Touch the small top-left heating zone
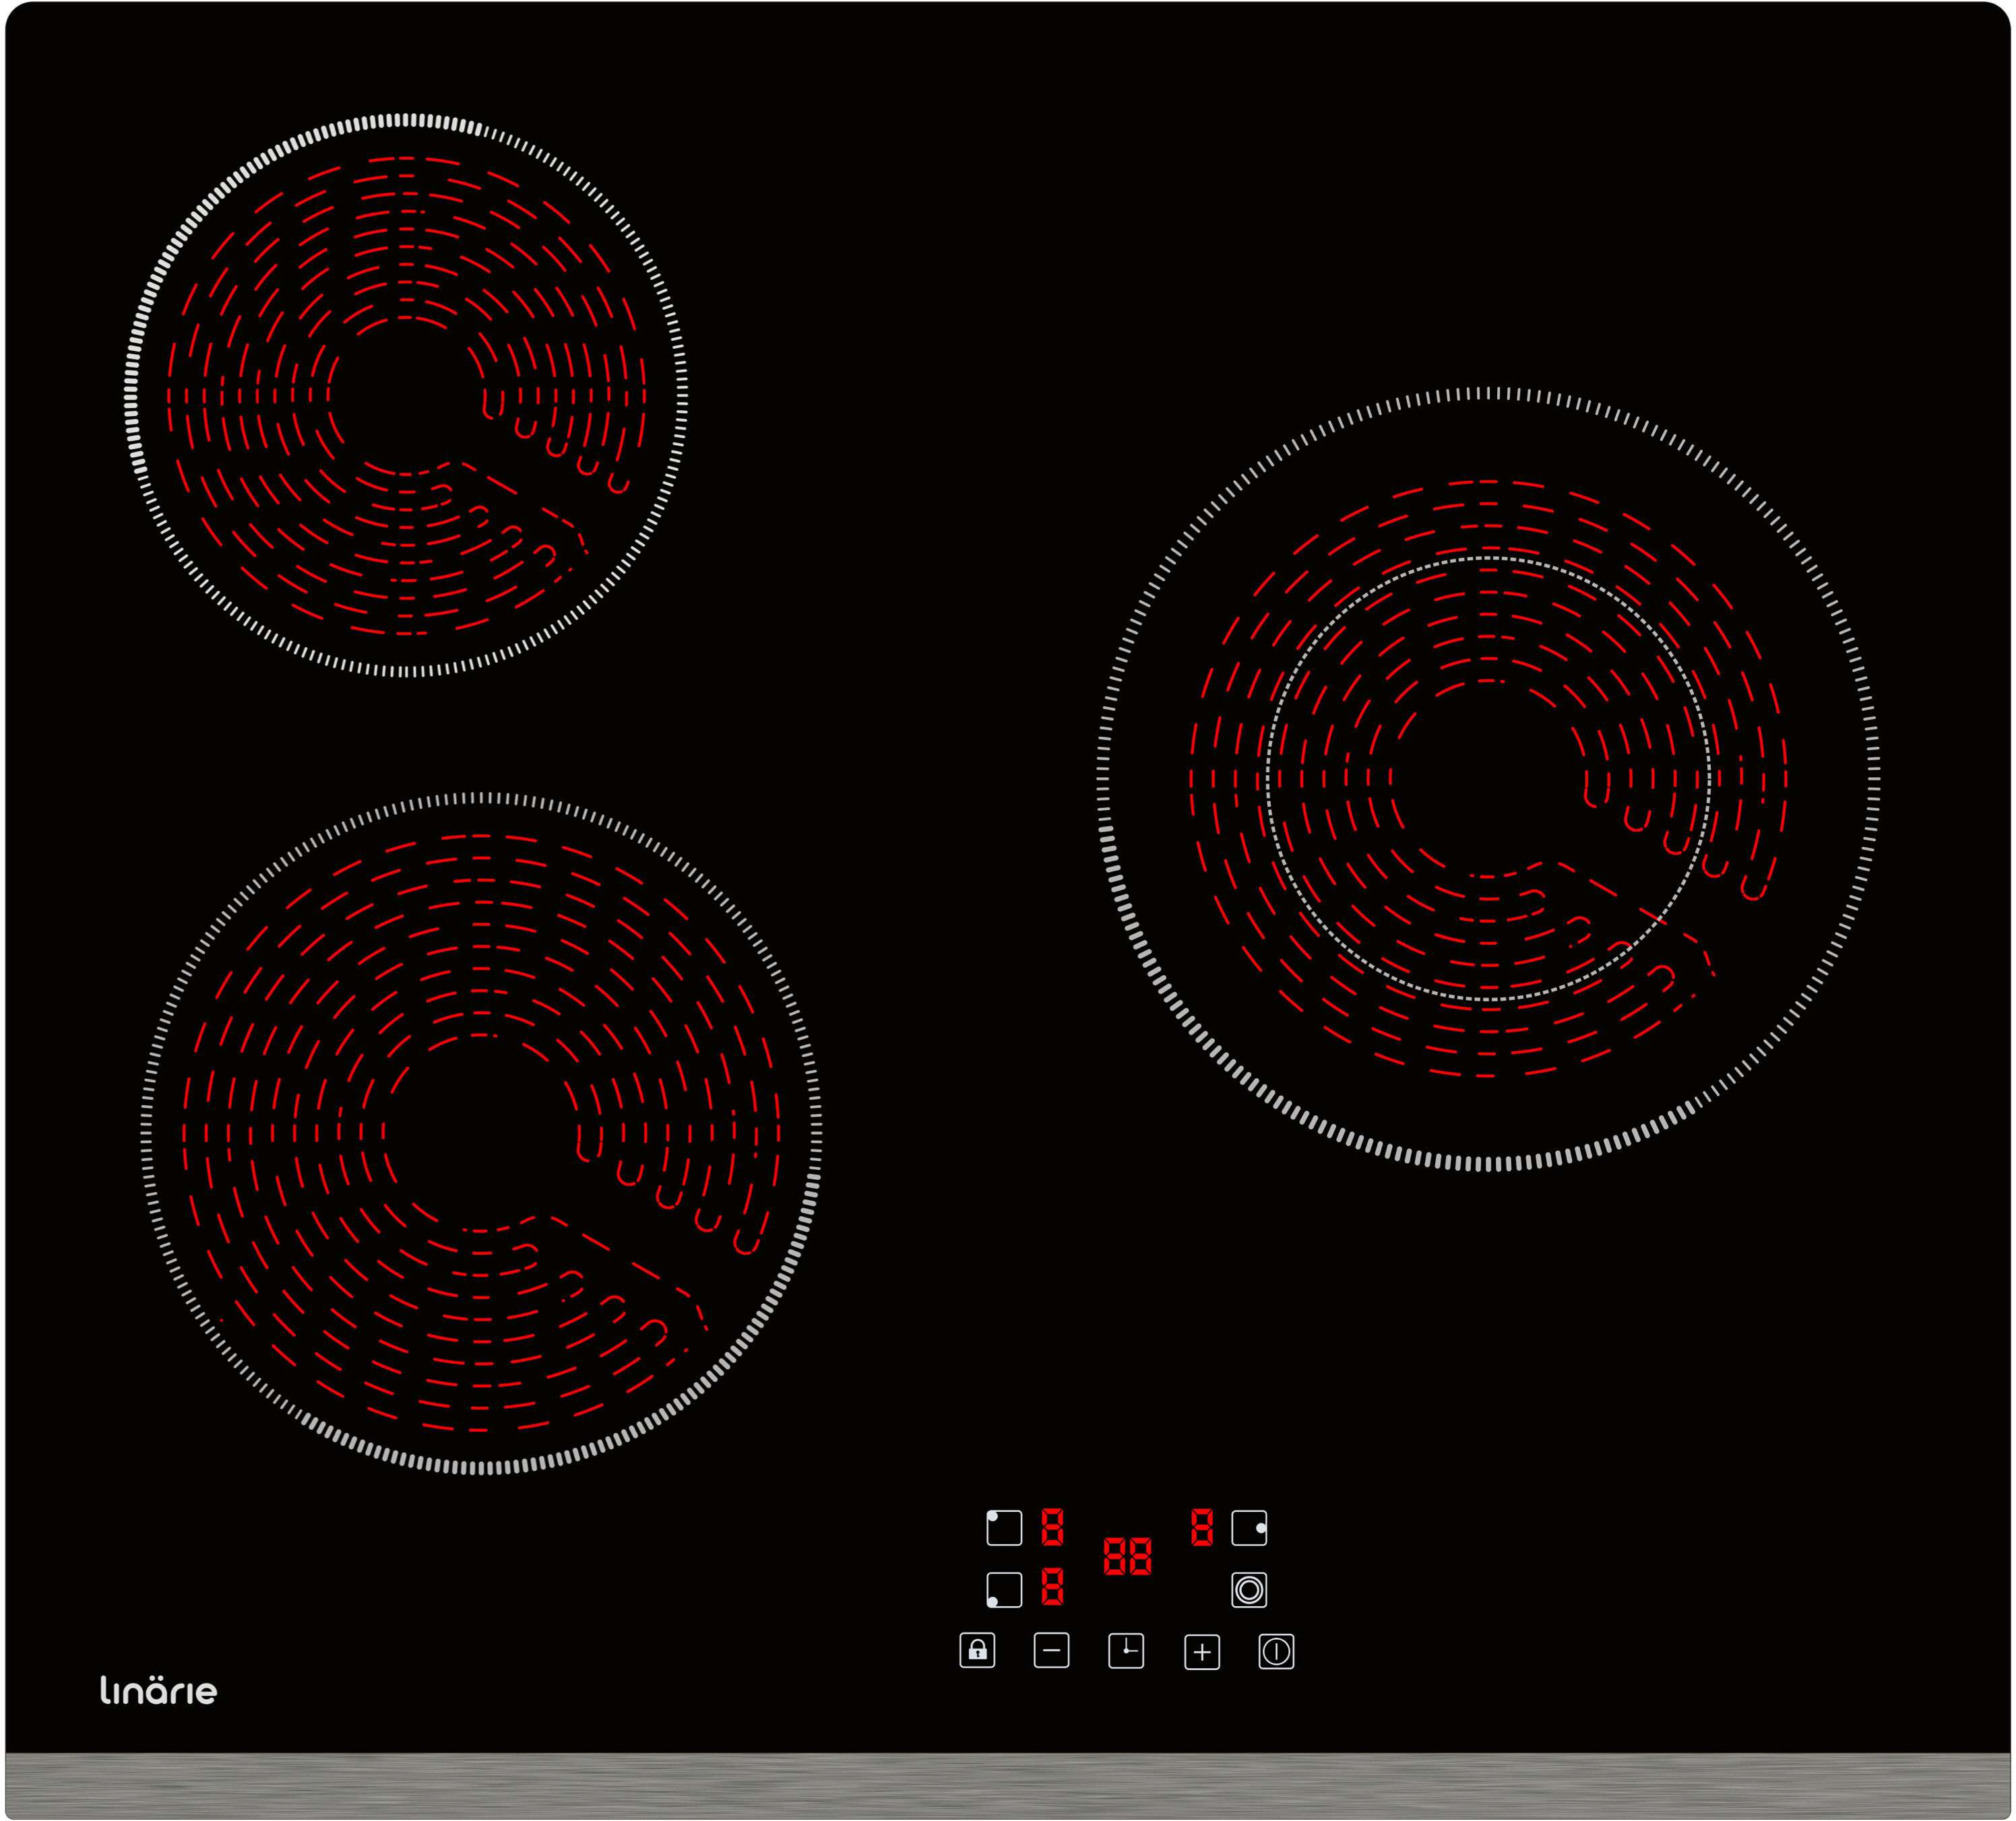The image size is (2016, 1821). (406, 396)
